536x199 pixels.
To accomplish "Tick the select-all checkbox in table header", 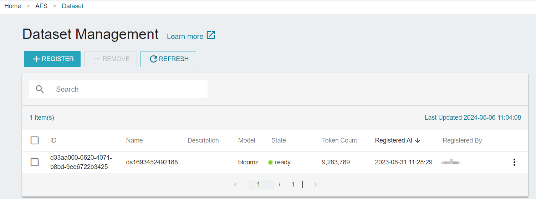I will pos(35,140).
